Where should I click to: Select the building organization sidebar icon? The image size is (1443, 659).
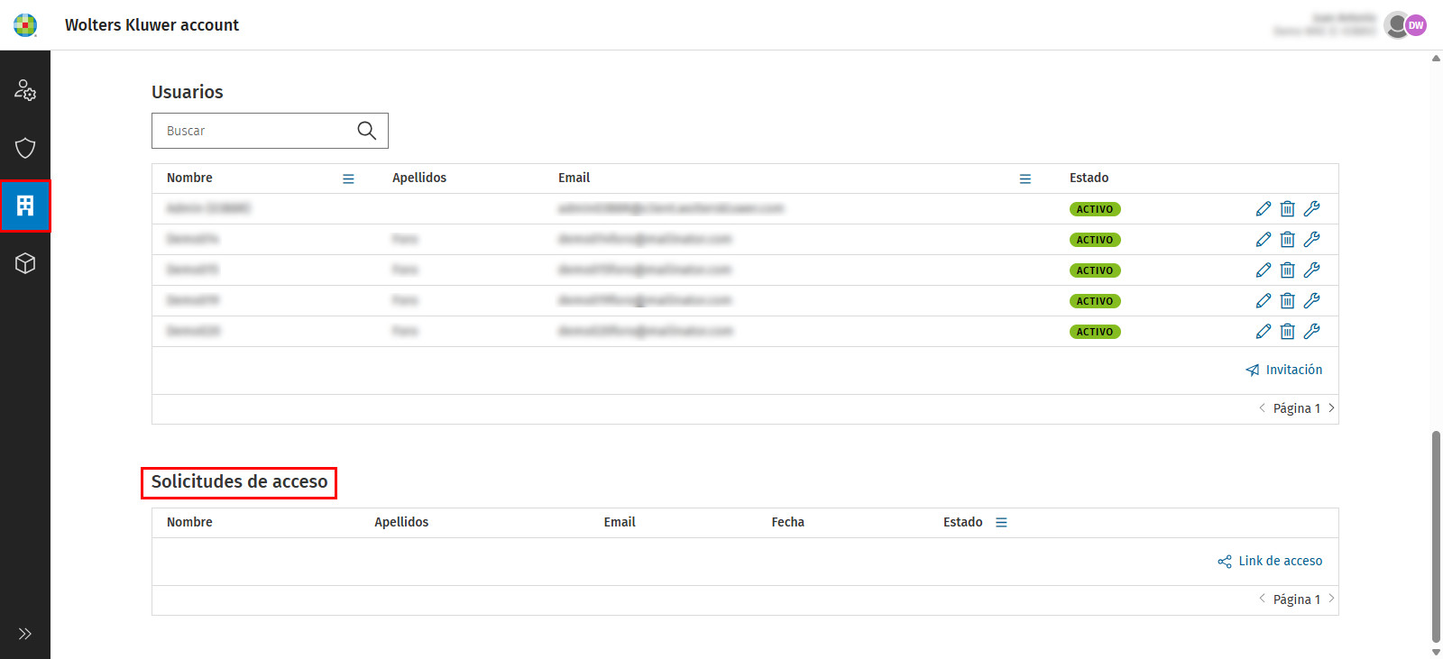pos(25,206)
